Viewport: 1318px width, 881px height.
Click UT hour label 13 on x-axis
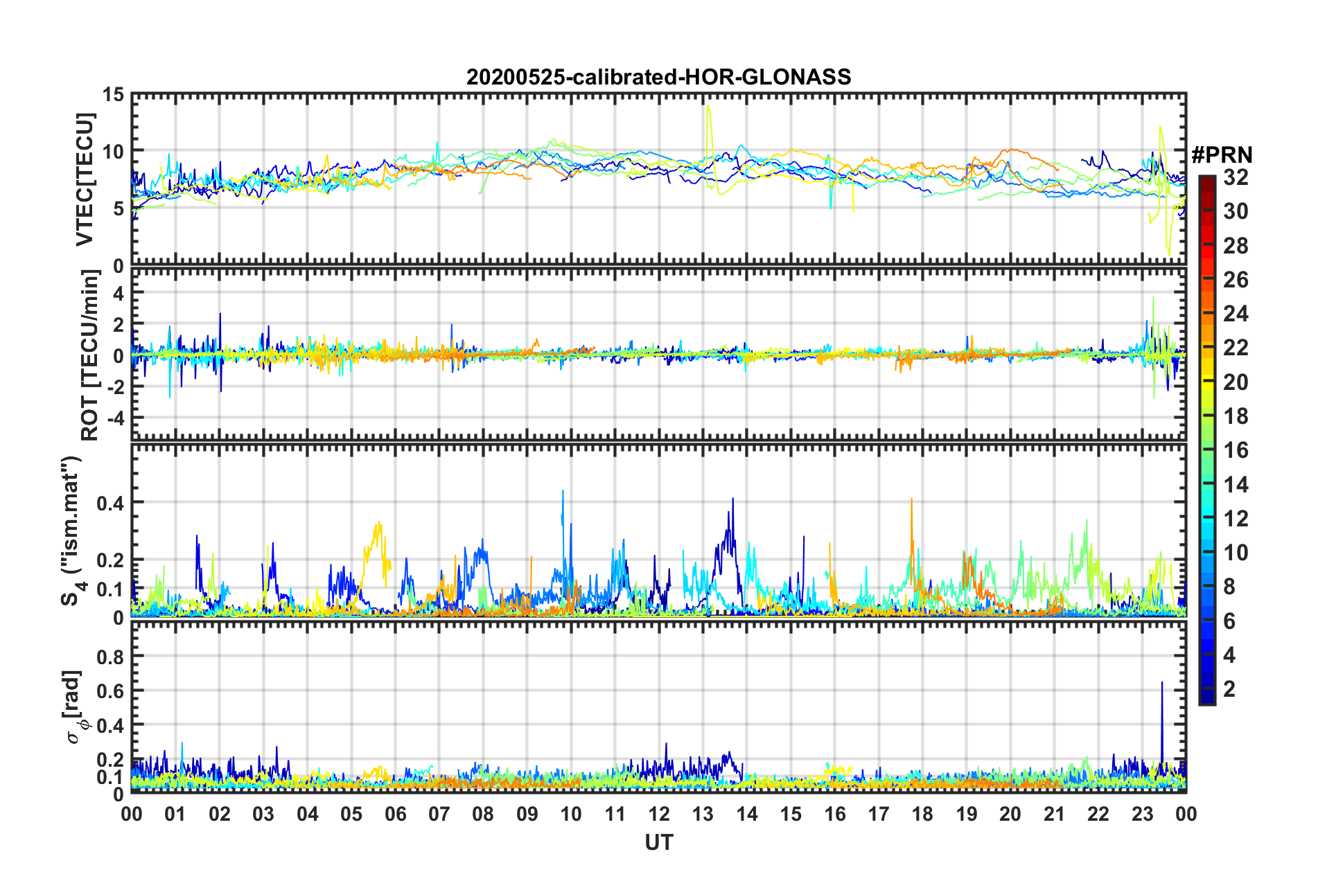tap(703, 814)
